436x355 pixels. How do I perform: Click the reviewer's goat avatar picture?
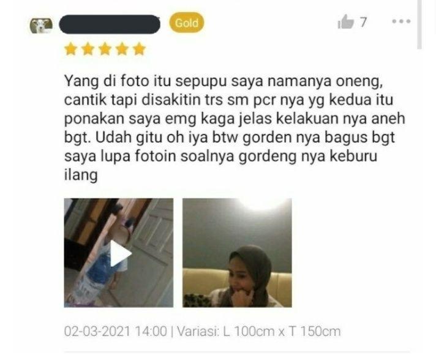41,26
